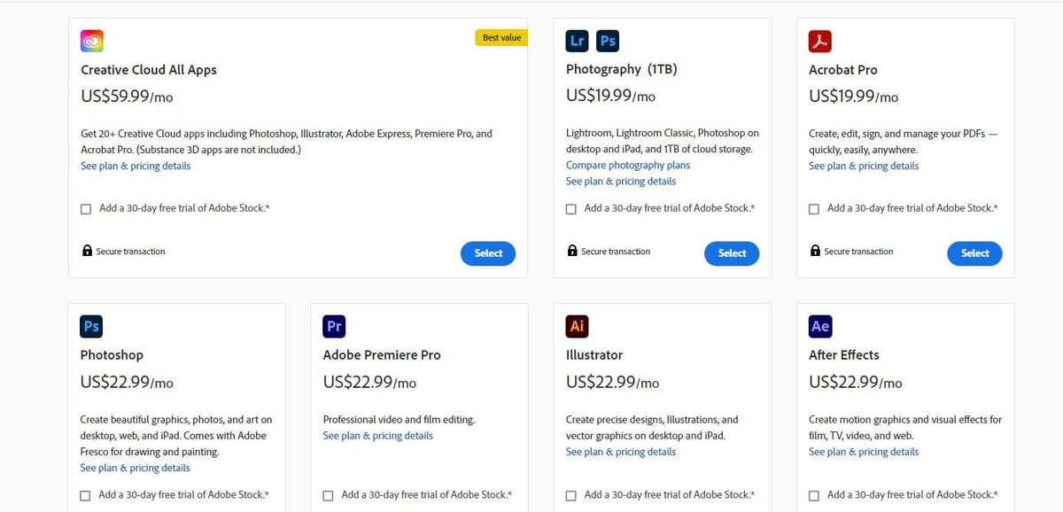Click the Creative Cloud rainbow icon
The width and height of the screenshot is (1063, 512).
(92, 41)
